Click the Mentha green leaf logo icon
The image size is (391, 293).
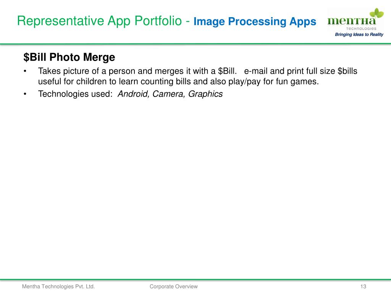click(x=377, y=13)
